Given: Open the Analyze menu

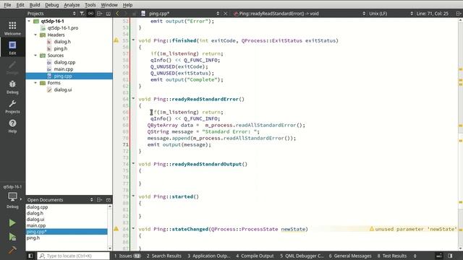Looking at the screenshot, I should [72, 5].
